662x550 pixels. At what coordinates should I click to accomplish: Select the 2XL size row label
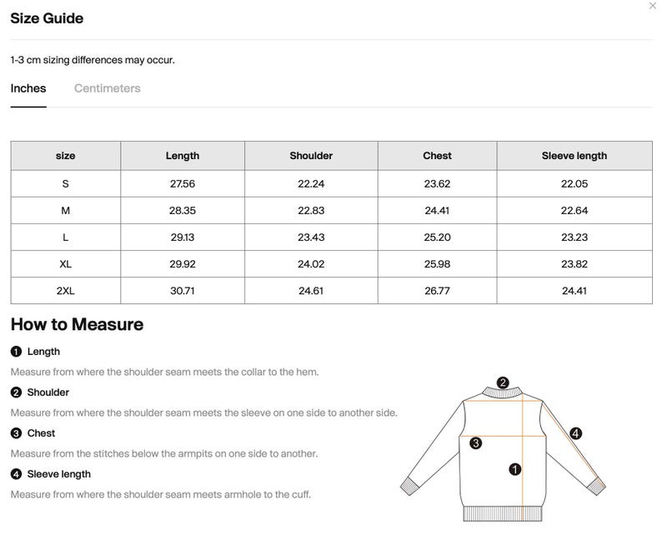coord(65,291)
